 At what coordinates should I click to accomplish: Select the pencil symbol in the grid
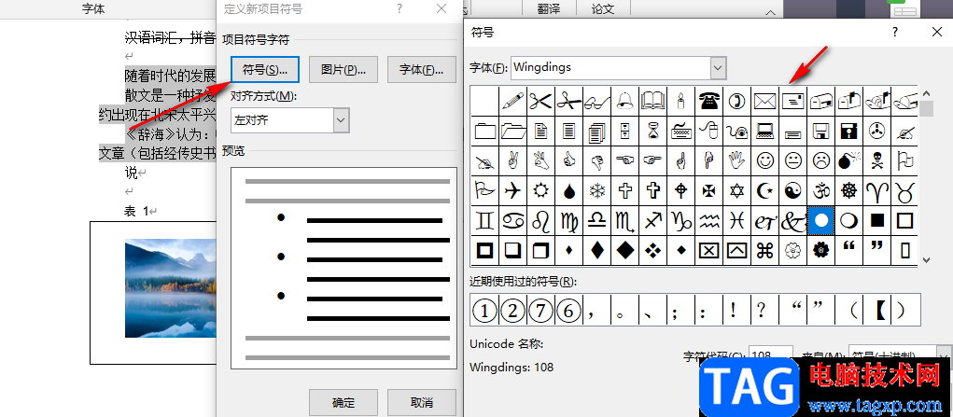[x=512, y=100]
